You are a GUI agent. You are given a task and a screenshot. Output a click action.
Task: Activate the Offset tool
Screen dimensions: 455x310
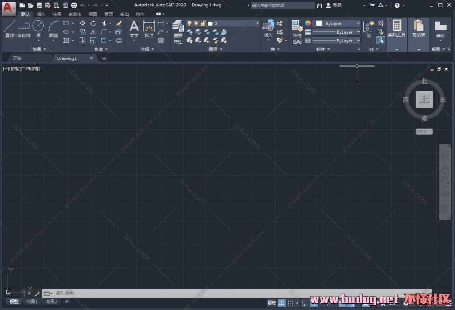(x=119, y=41)
